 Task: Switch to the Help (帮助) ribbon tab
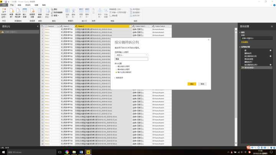pyautogui.click(x=44, y=5)
